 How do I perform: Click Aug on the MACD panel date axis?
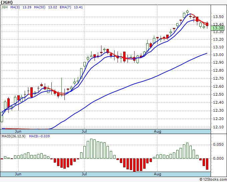point(157,174)
